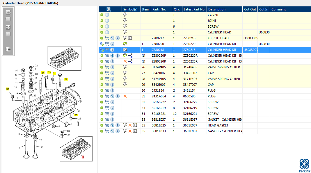311x173 pixels.
Task: Click the note symbol in the SCREW qty 6 row
Action: pyautogui.click(x=125, y=26)
